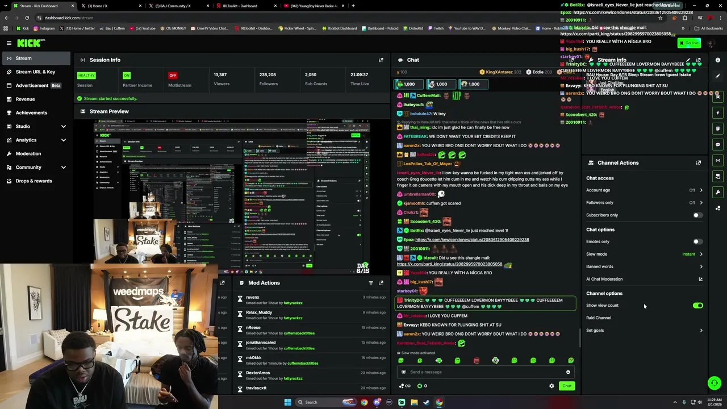Click the Stream Preview thumbnail
727x409 pixels.
(232, 197)
